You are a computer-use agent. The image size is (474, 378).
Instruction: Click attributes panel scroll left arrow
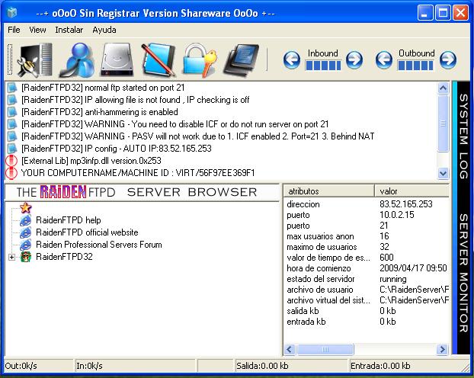[x=290, y=350]
